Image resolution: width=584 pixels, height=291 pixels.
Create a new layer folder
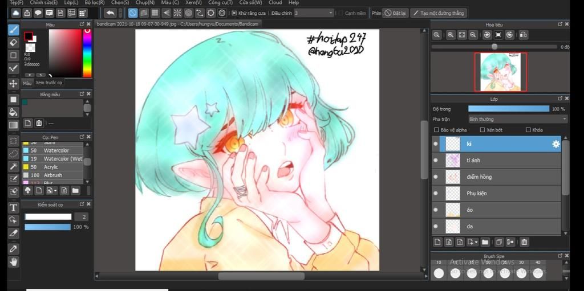pyautogui.click(x=485, y=242)
